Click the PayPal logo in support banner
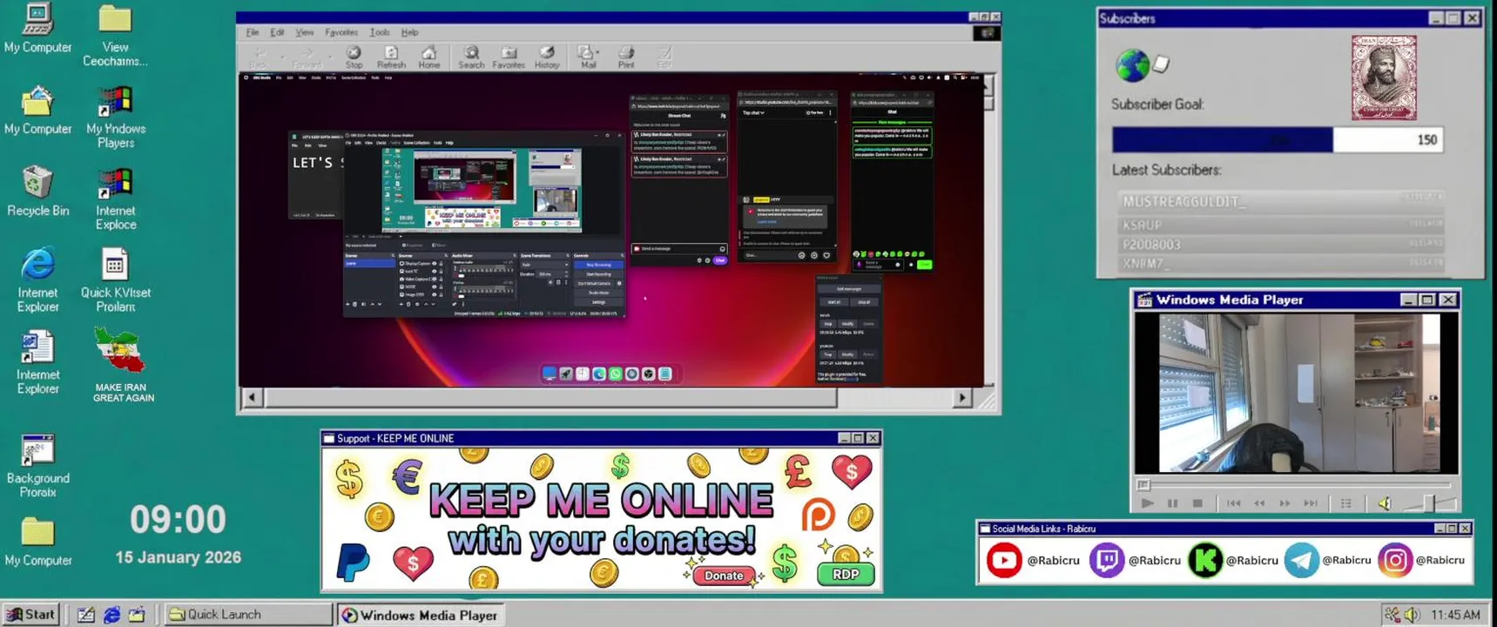 point(353,562)
